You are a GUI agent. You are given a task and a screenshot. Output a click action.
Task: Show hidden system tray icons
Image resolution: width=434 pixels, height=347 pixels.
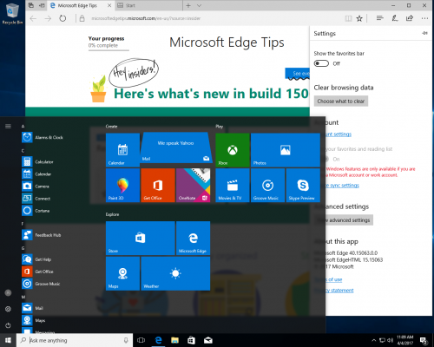[x=374, y=340]
